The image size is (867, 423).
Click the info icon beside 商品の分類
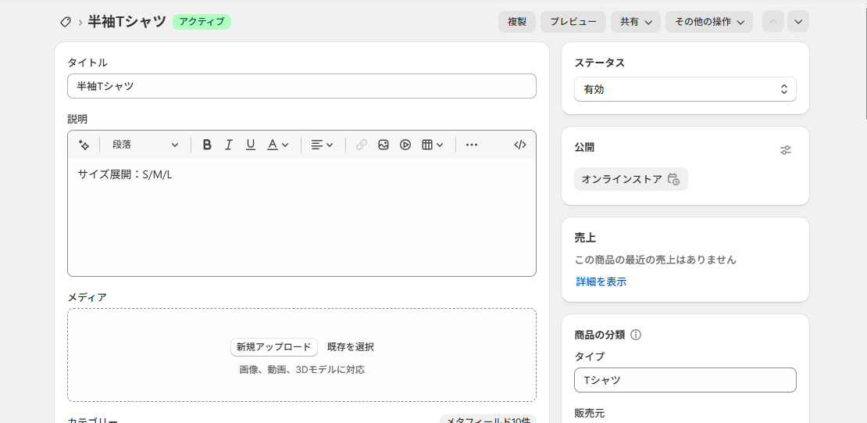pyautogui.click(x=636, y=335)
